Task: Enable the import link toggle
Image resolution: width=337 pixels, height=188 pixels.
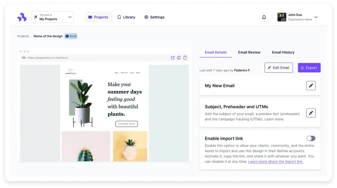Action: coord(311,138)
